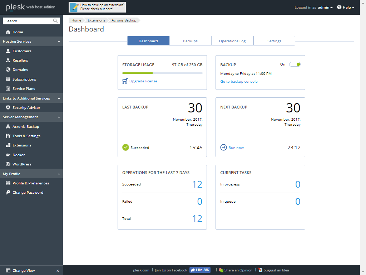This screenshot has height=275, width=366.
Task: Expand the Help menu
Action: 345,7
